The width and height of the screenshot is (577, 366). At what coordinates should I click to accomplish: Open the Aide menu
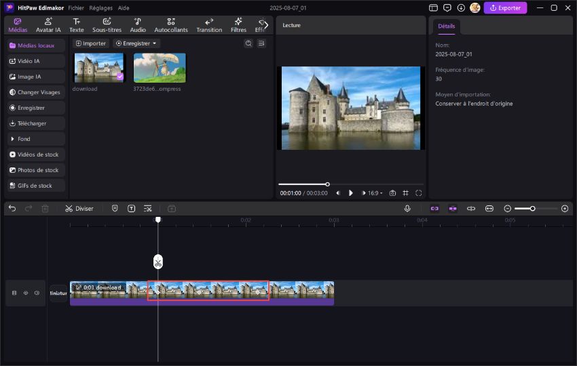tap(124, 7)
